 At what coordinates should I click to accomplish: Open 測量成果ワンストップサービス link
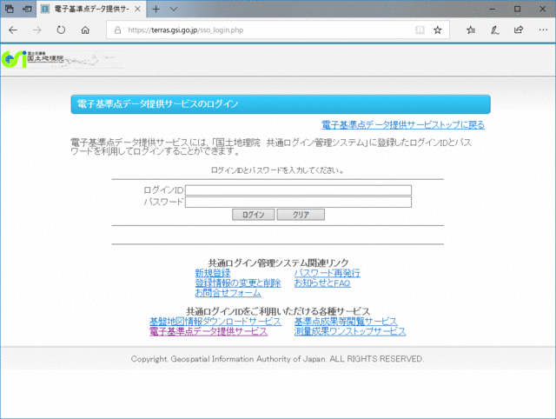[x=350, y=331]
